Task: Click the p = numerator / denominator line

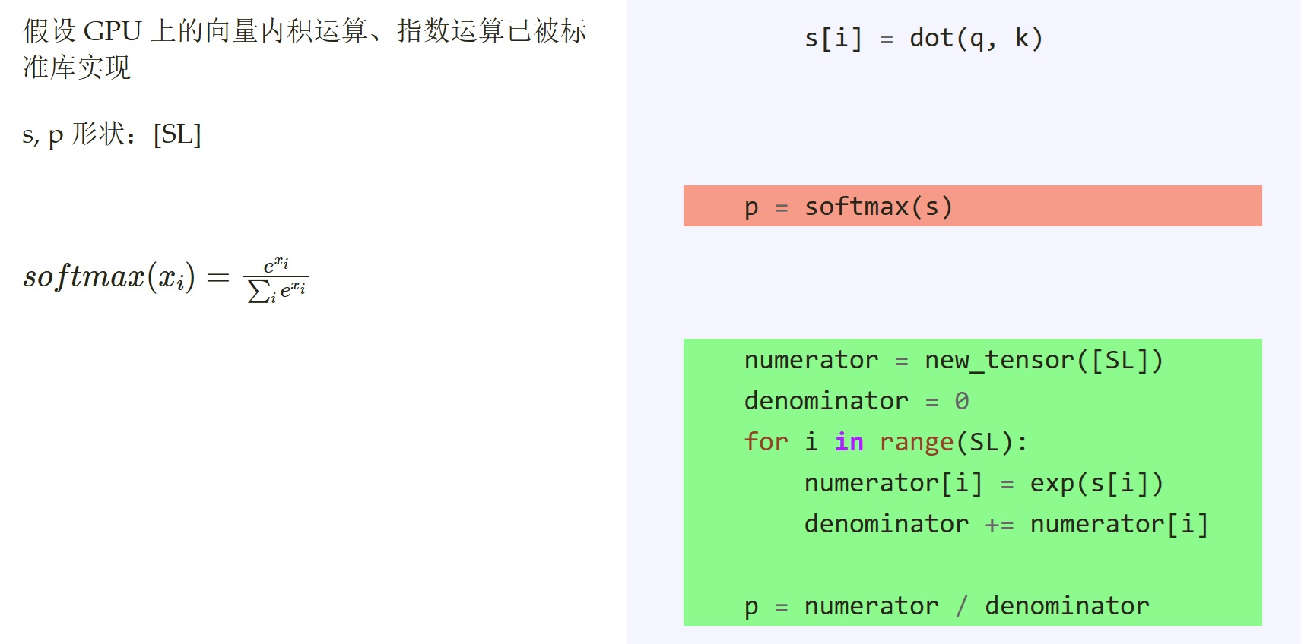Action: [947, 606]
